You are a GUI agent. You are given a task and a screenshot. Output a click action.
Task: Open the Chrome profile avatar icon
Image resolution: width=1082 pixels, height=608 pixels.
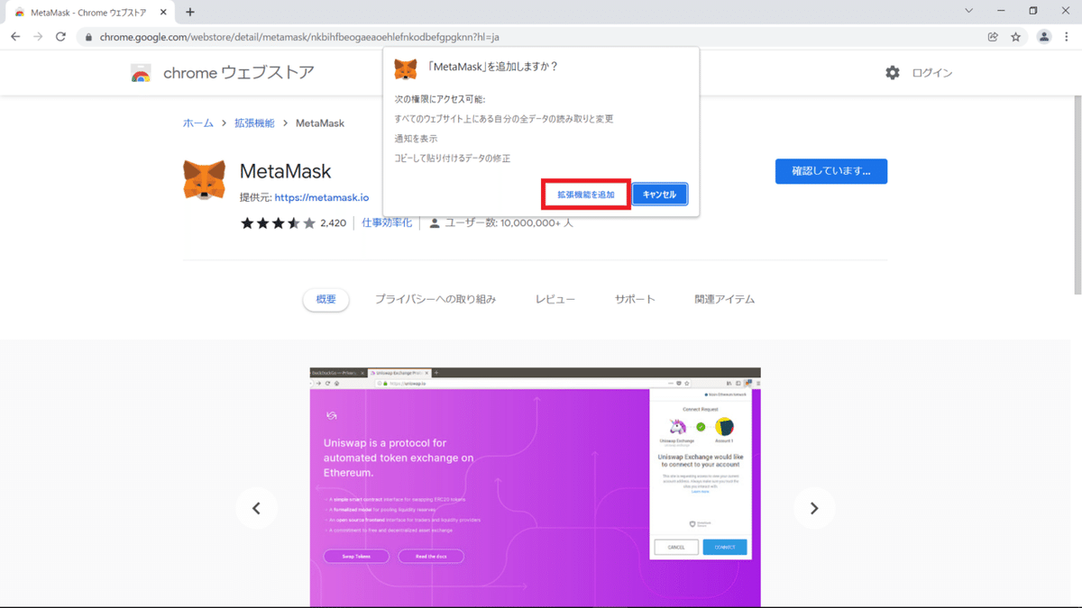pos(1044,37)
